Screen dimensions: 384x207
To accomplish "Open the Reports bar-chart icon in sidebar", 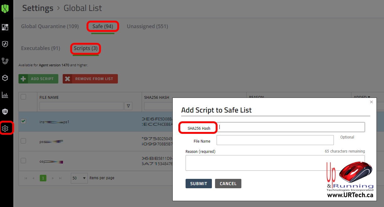I will (5, 95).
